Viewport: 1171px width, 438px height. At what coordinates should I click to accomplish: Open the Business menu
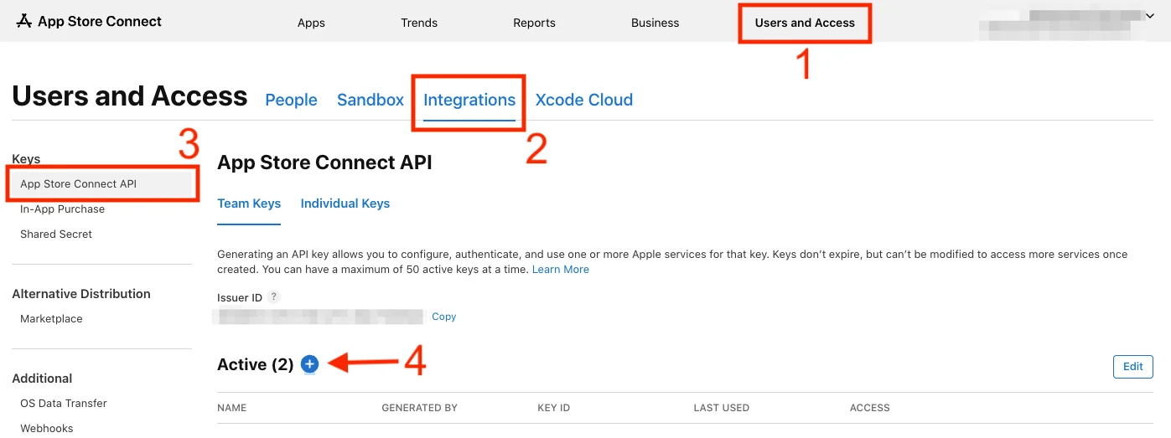coord(655,23)
